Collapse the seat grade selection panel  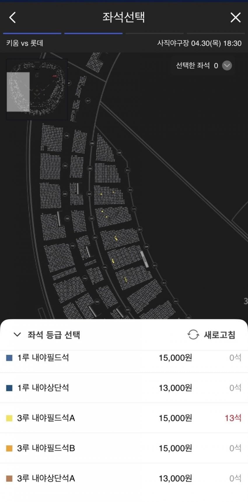[x=17, y=334]
